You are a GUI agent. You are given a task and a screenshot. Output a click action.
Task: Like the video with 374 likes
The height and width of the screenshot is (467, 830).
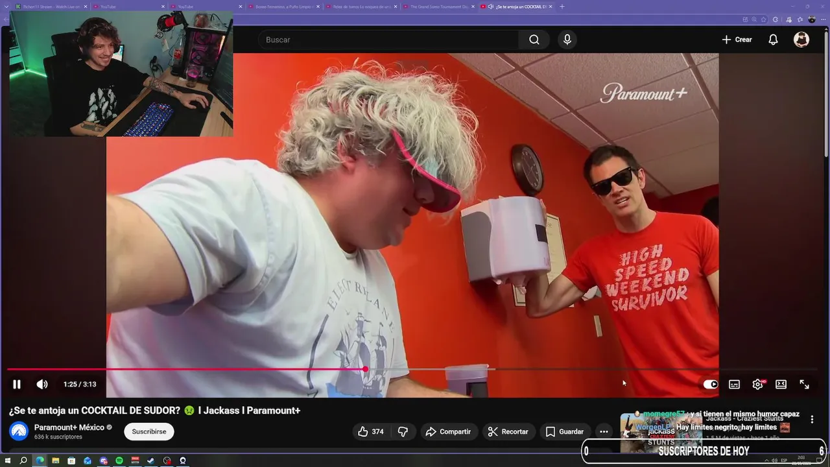(x=371, y=431)
